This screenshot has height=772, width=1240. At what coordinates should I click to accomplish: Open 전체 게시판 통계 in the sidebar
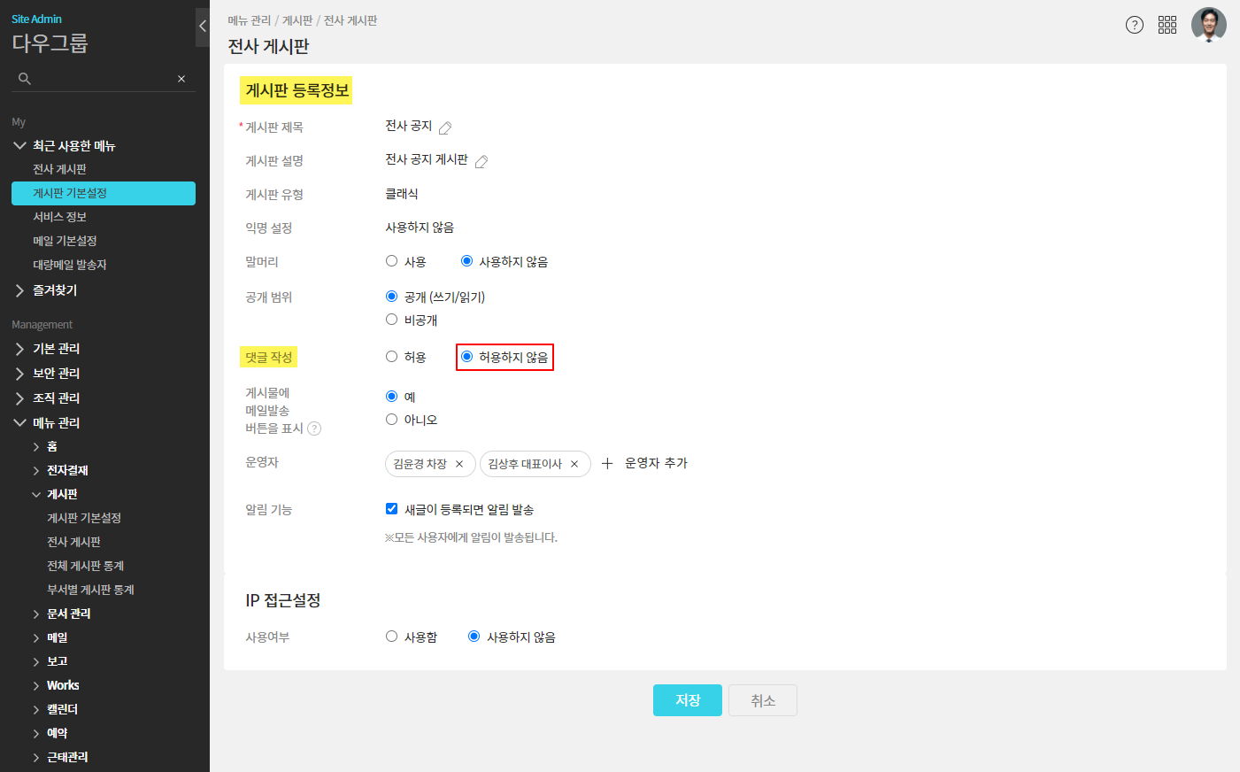click(x=85, y=566)
